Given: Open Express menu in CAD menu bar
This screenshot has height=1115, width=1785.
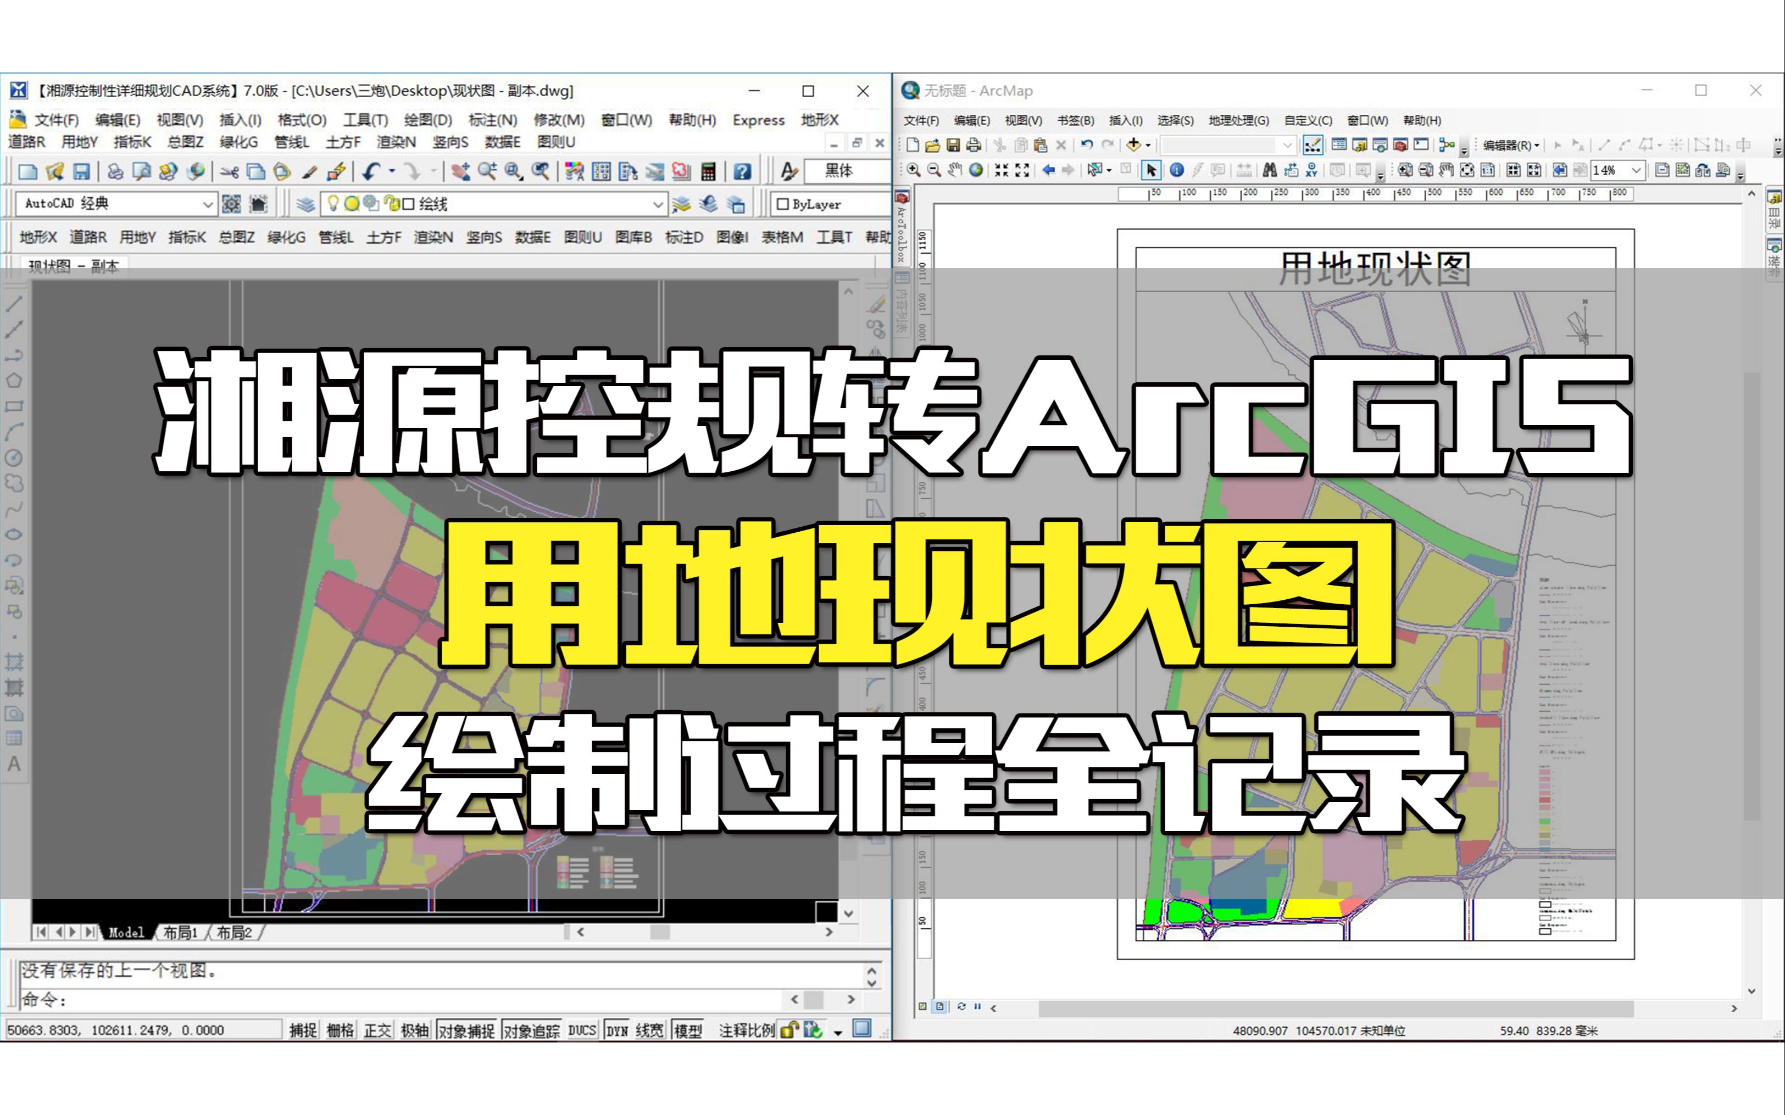Looking at the screenshot, I should (758, 120).
